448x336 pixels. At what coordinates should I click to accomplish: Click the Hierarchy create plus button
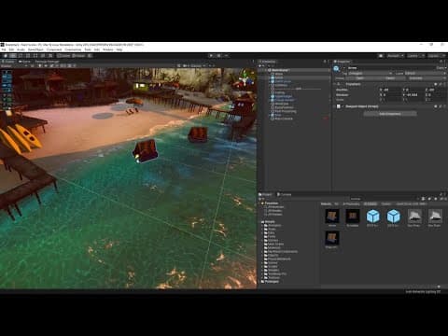260,66
